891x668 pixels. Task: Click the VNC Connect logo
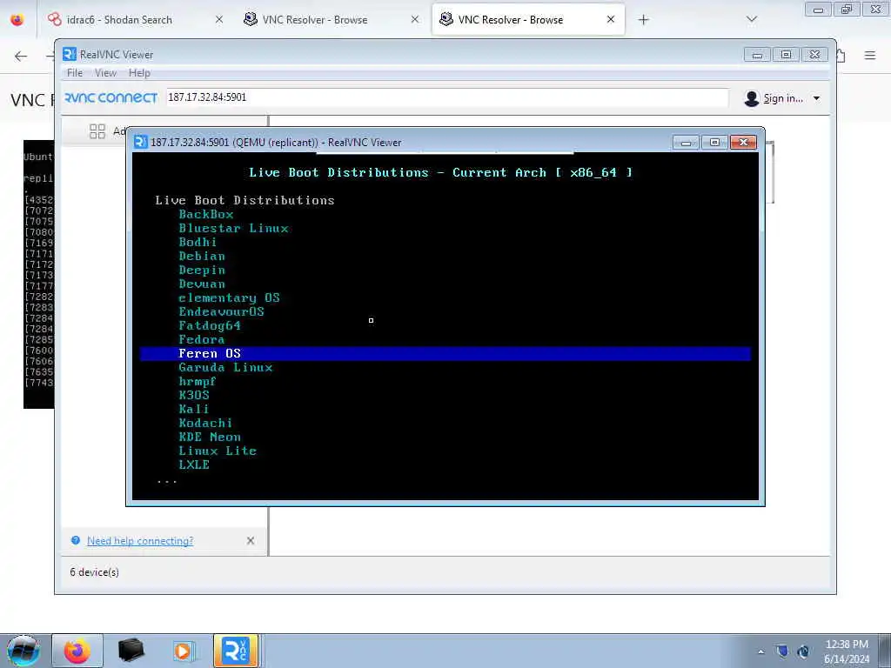[111, 97]
